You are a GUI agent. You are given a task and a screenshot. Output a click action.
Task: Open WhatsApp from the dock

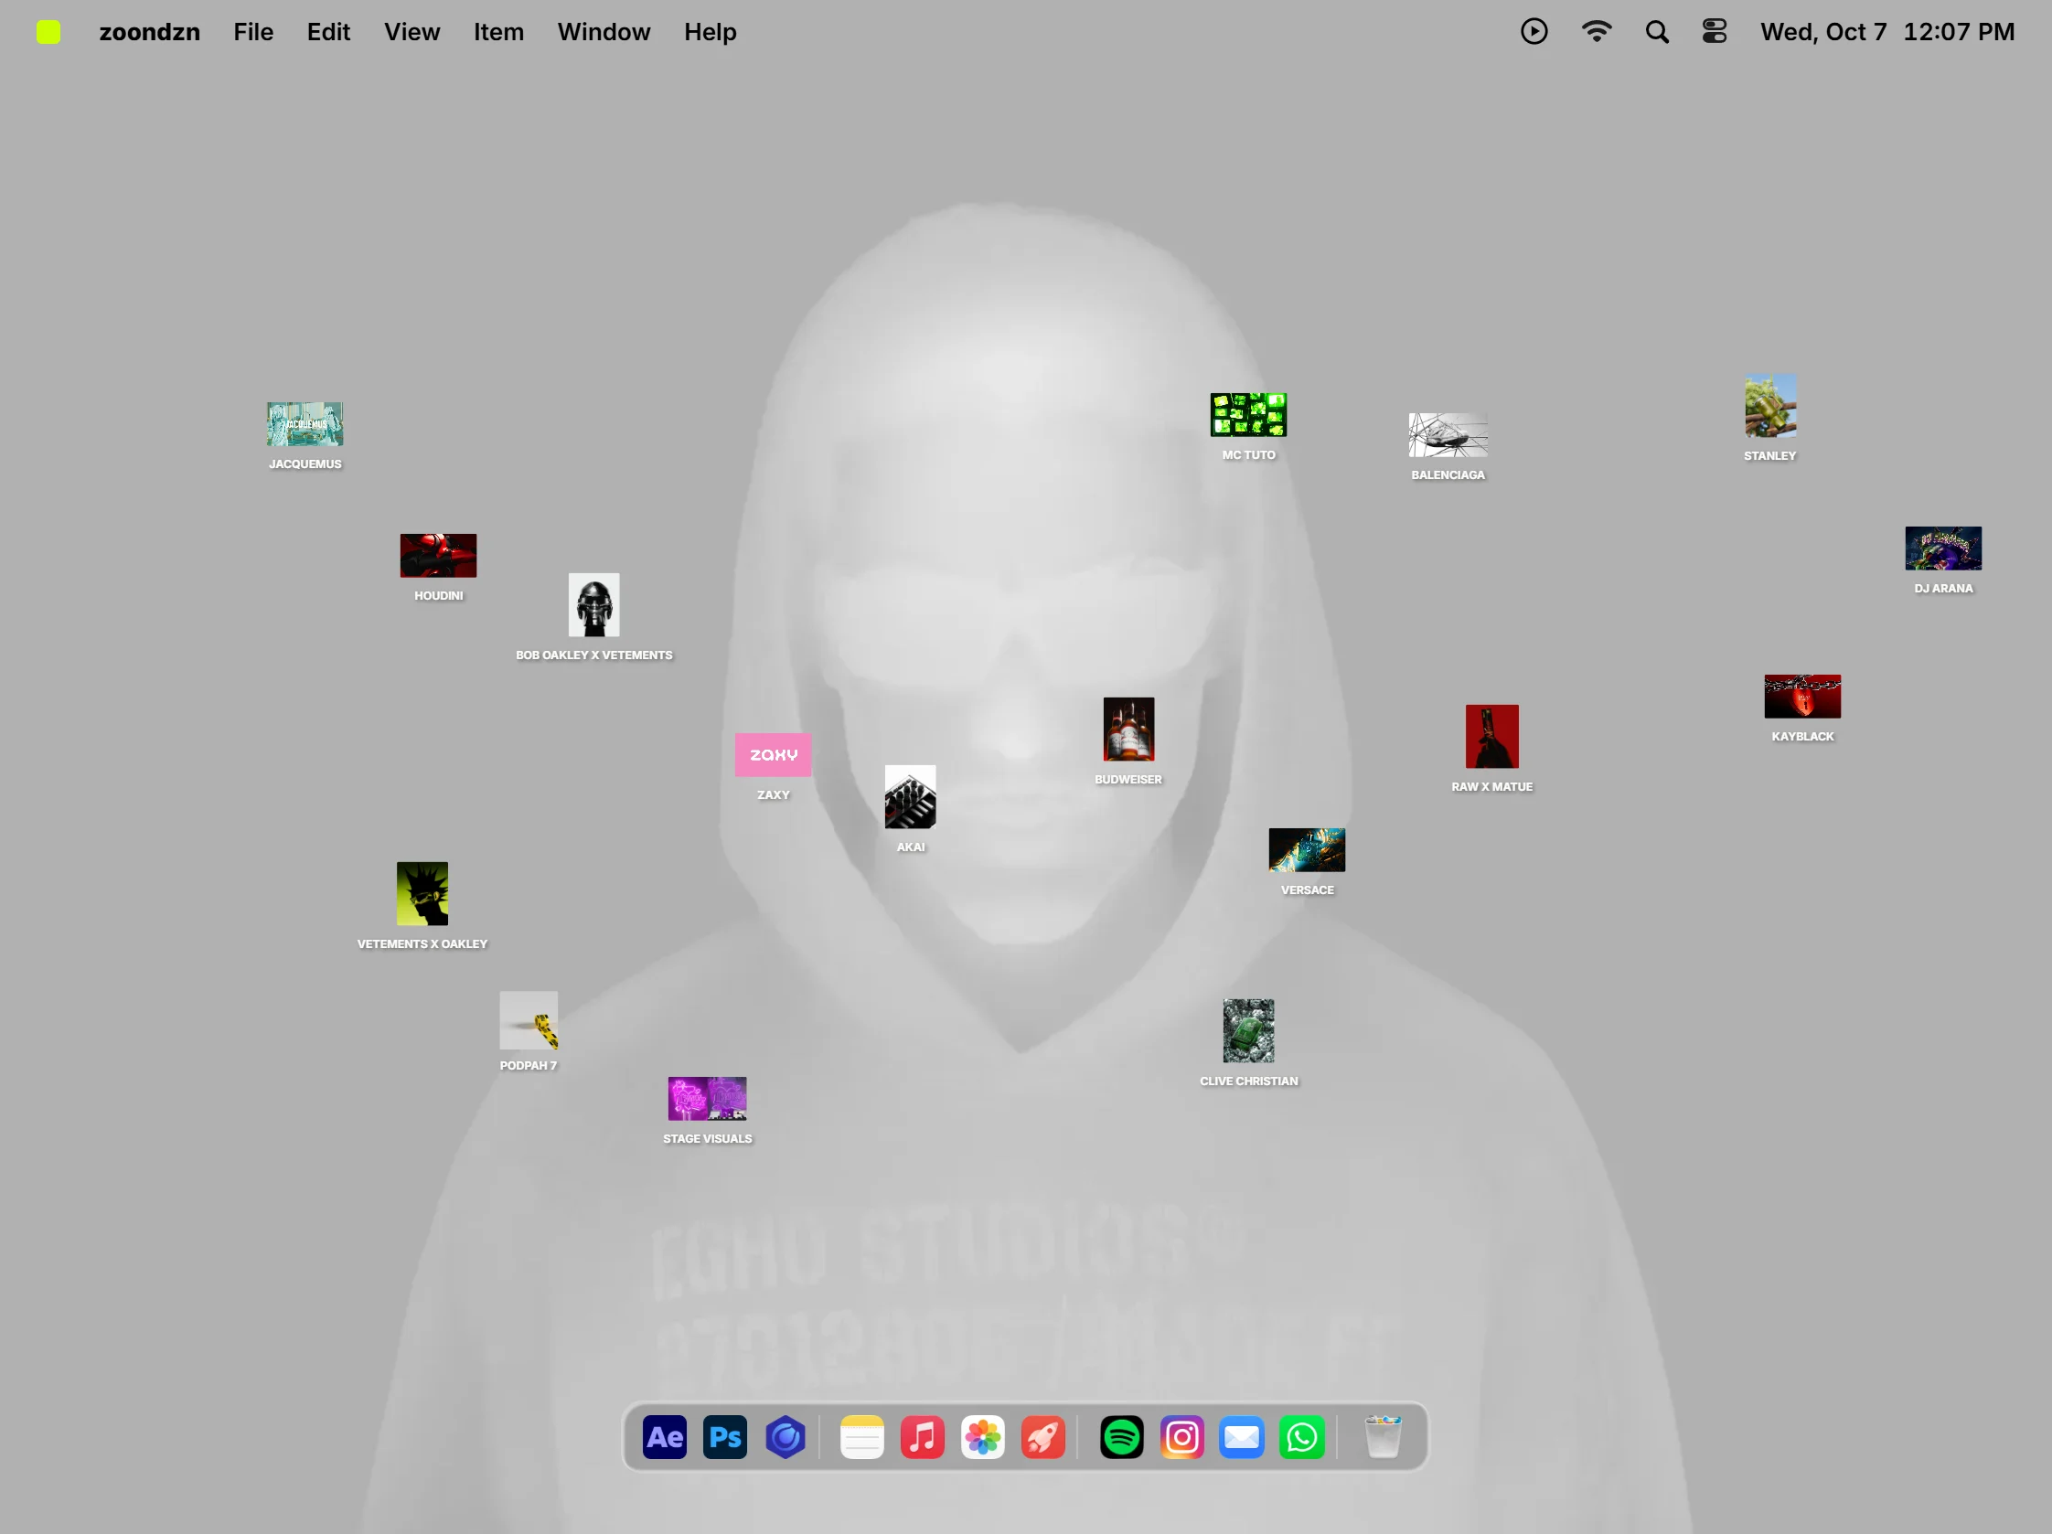tap(1301, 1437)
